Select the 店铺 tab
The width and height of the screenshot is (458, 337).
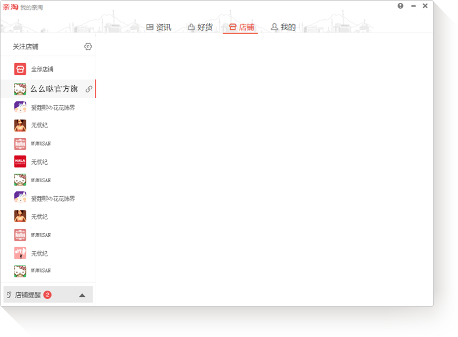pos(241,27)
